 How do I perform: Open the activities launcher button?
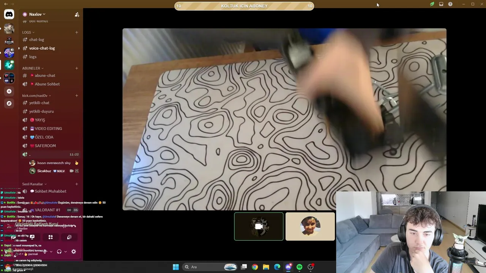(x=50, y=237)
